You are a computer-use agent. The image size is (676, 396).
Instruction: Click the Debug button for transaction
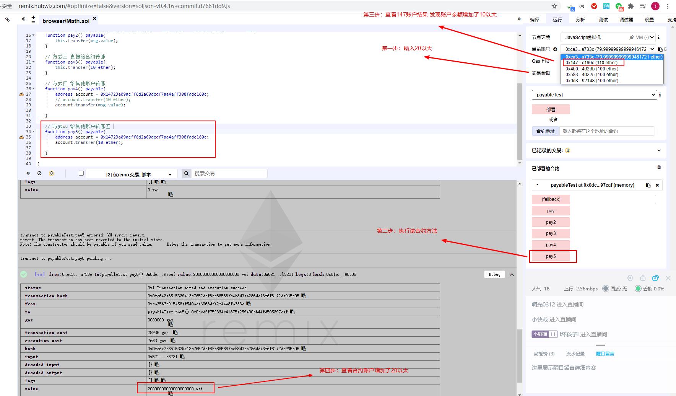click(x=494, y=274)
